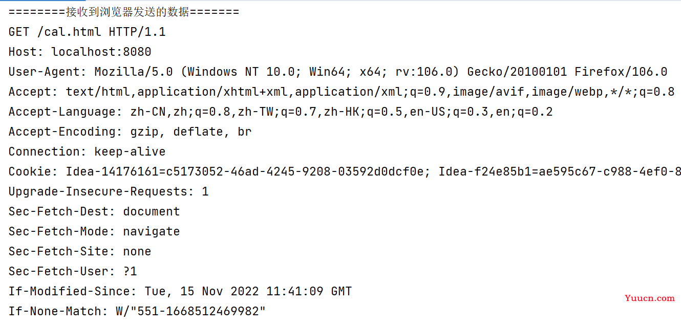Click the Sec-Fetch-User: ?1 line
The image size is (681, 326).
pos(73,272)
